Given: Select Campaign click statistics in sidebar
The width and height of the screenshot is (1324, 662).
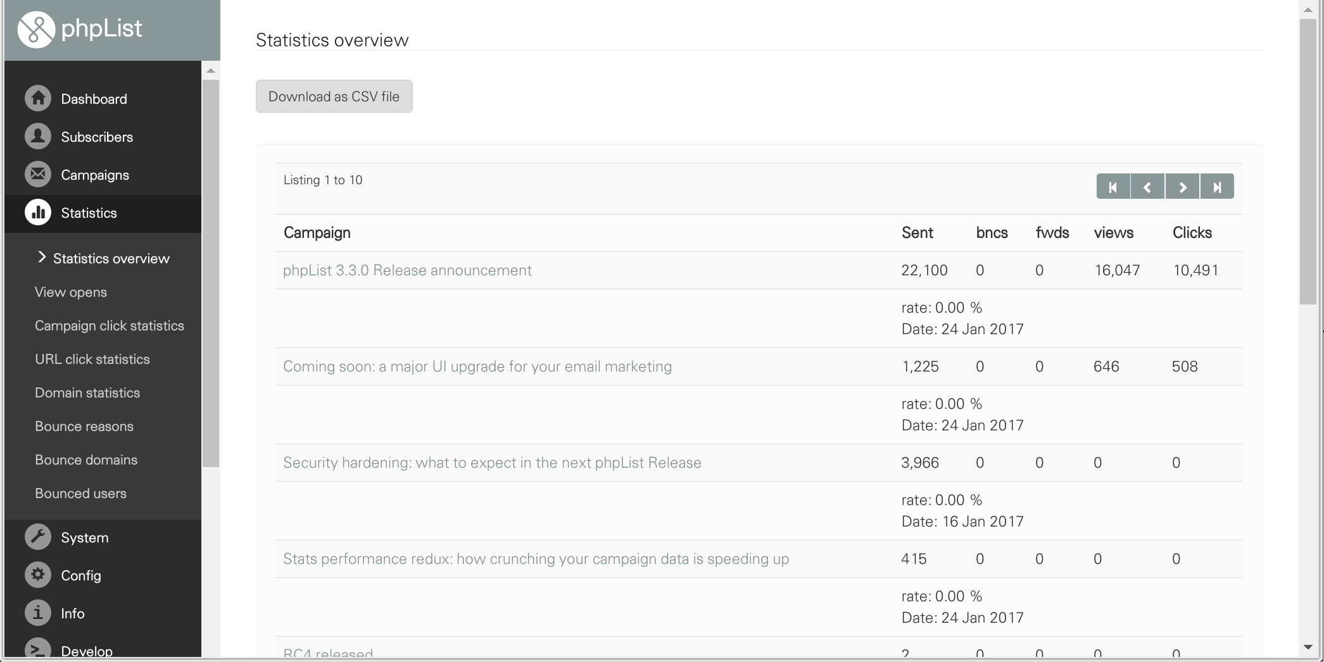Looking at the screenshot, I should [x=110, y=326].
